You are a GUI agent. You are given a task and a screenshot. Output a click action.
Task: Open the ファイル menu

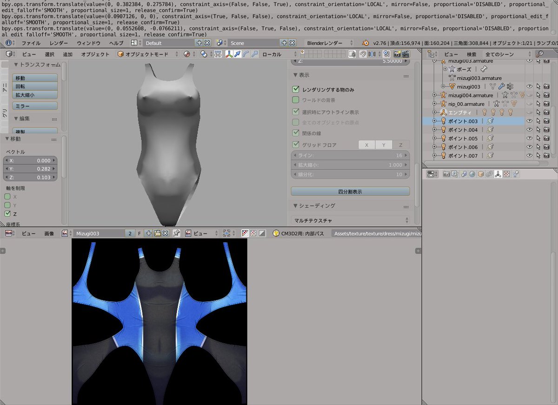click(x=31, y=43)
